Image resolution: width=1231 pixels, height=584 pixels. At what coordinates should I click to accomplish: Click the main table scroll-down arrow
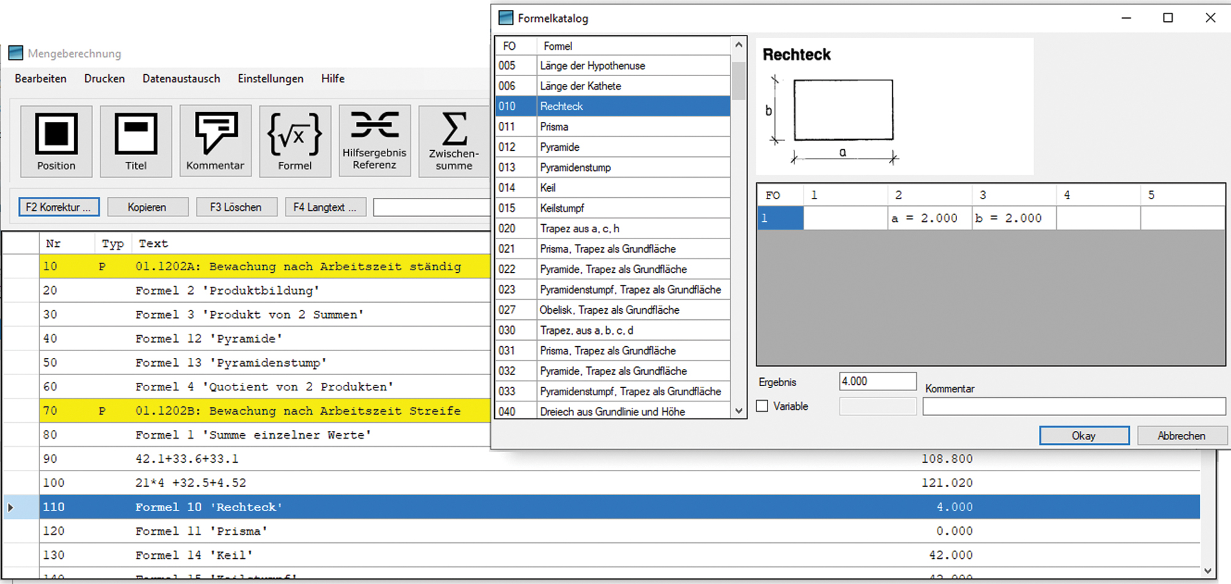pyautogui.click(x=1208, y=571)
